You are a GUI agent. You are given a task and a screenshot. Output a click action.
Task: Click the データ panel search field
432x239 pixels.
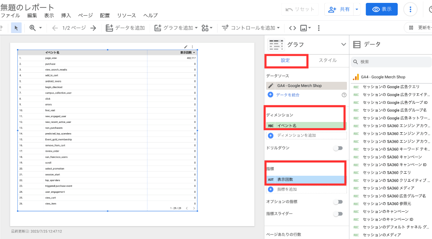click(391, 62)
